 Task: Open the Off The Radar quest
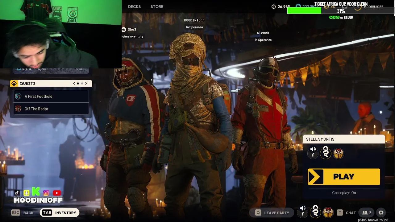(x=51, y=109)
